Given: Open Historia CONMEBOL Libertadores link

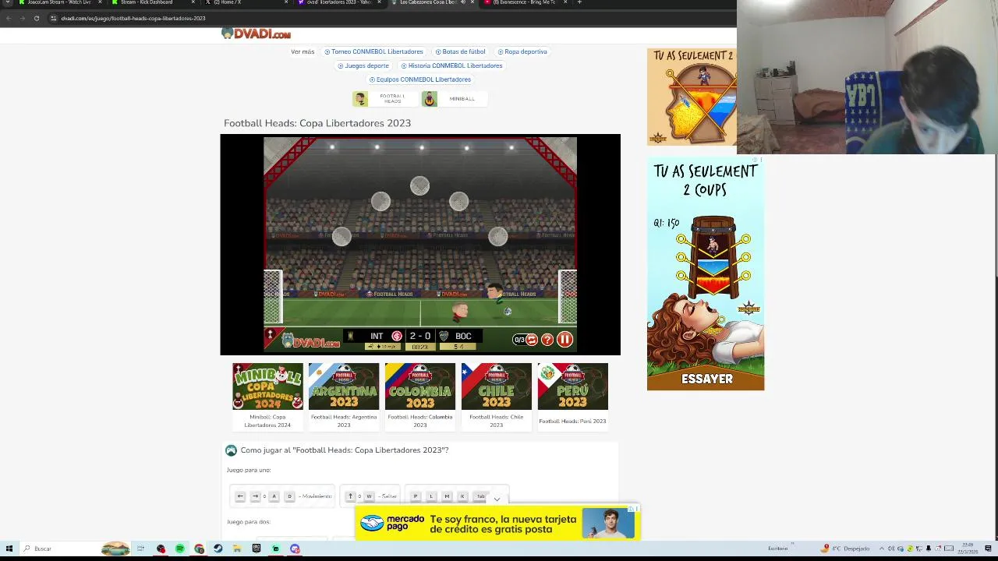Looking at the screenshot, I should point(451,65).
